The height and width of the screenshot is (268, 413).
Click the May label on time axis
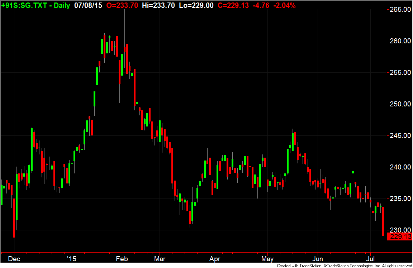(x=267, y=259)
